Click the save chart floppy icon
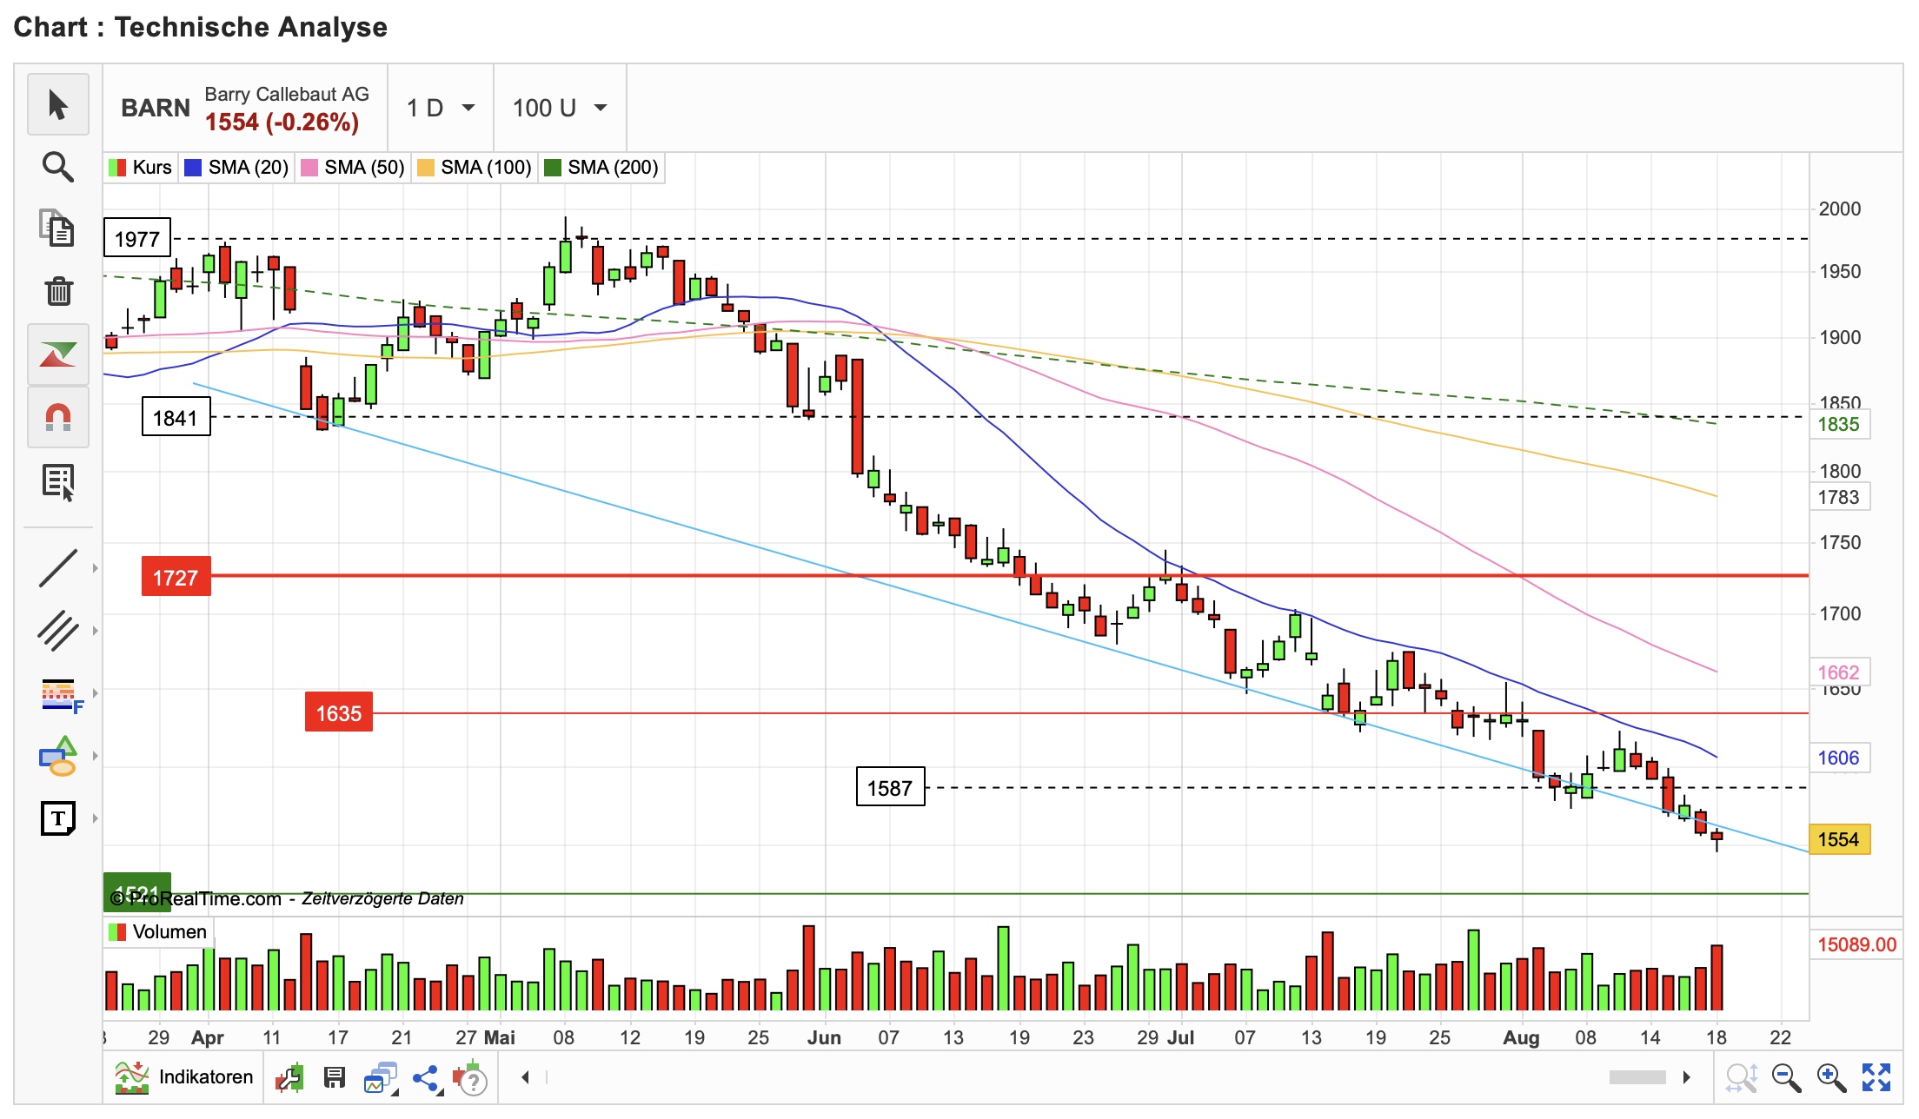 [x=335, y=1078]
